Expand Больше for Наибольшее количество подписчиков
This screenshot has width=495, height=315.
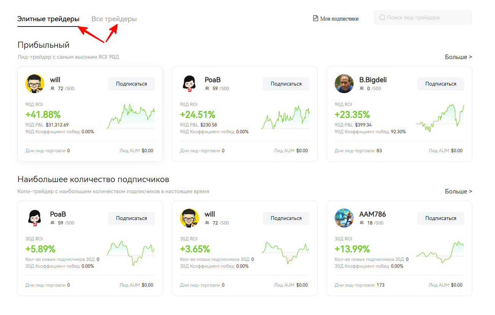458,191
